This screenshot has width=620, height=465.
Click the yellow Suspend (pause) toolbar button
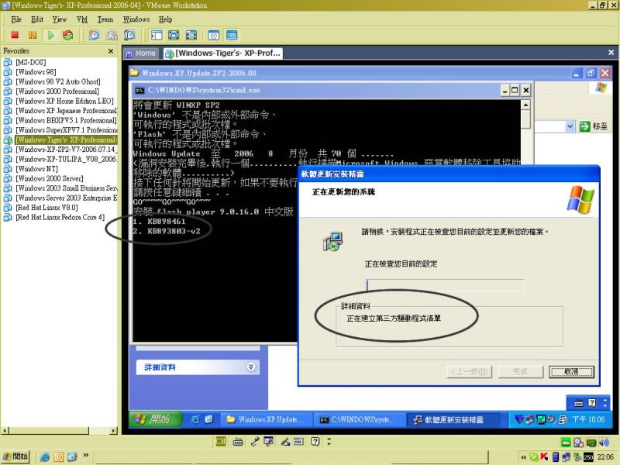click(x=33, y=35)
